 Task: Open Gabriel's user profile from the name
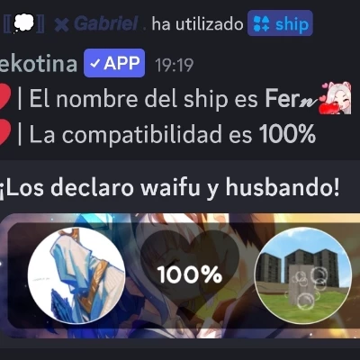click(x=106, y=23)
